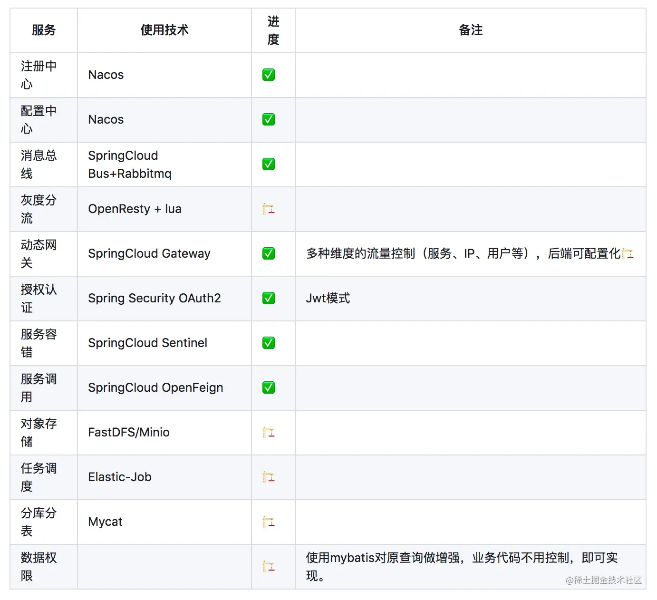Click the 进度 column header
This screenshot has height=600, width=657.
click(x=273, y=30)
